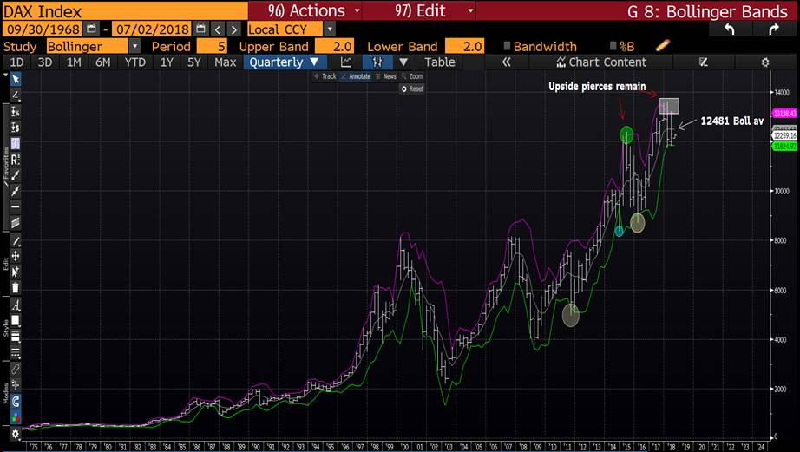800x452 pixels.
Task: Open Chart Content panel
Action: 601,62
